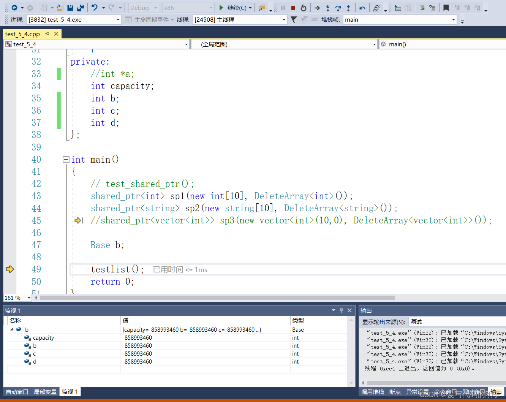The image size is (506, 402).
Task: Switch to the Watch 1 (监视 1) bottom tab
Action: pos(70,392)
